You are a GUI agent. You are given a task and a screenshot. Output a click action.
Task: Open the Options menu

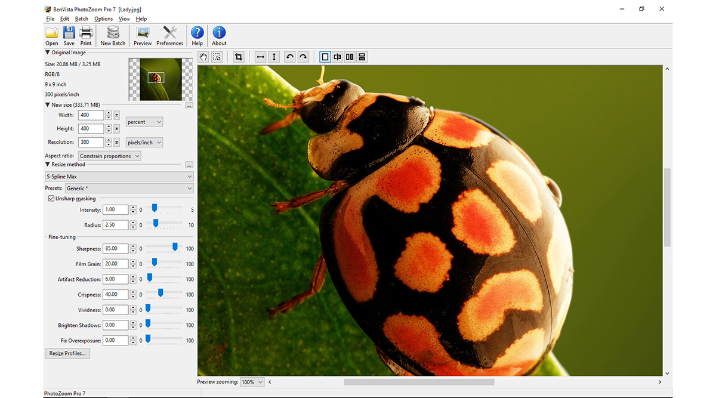click(x=103, y=18)
